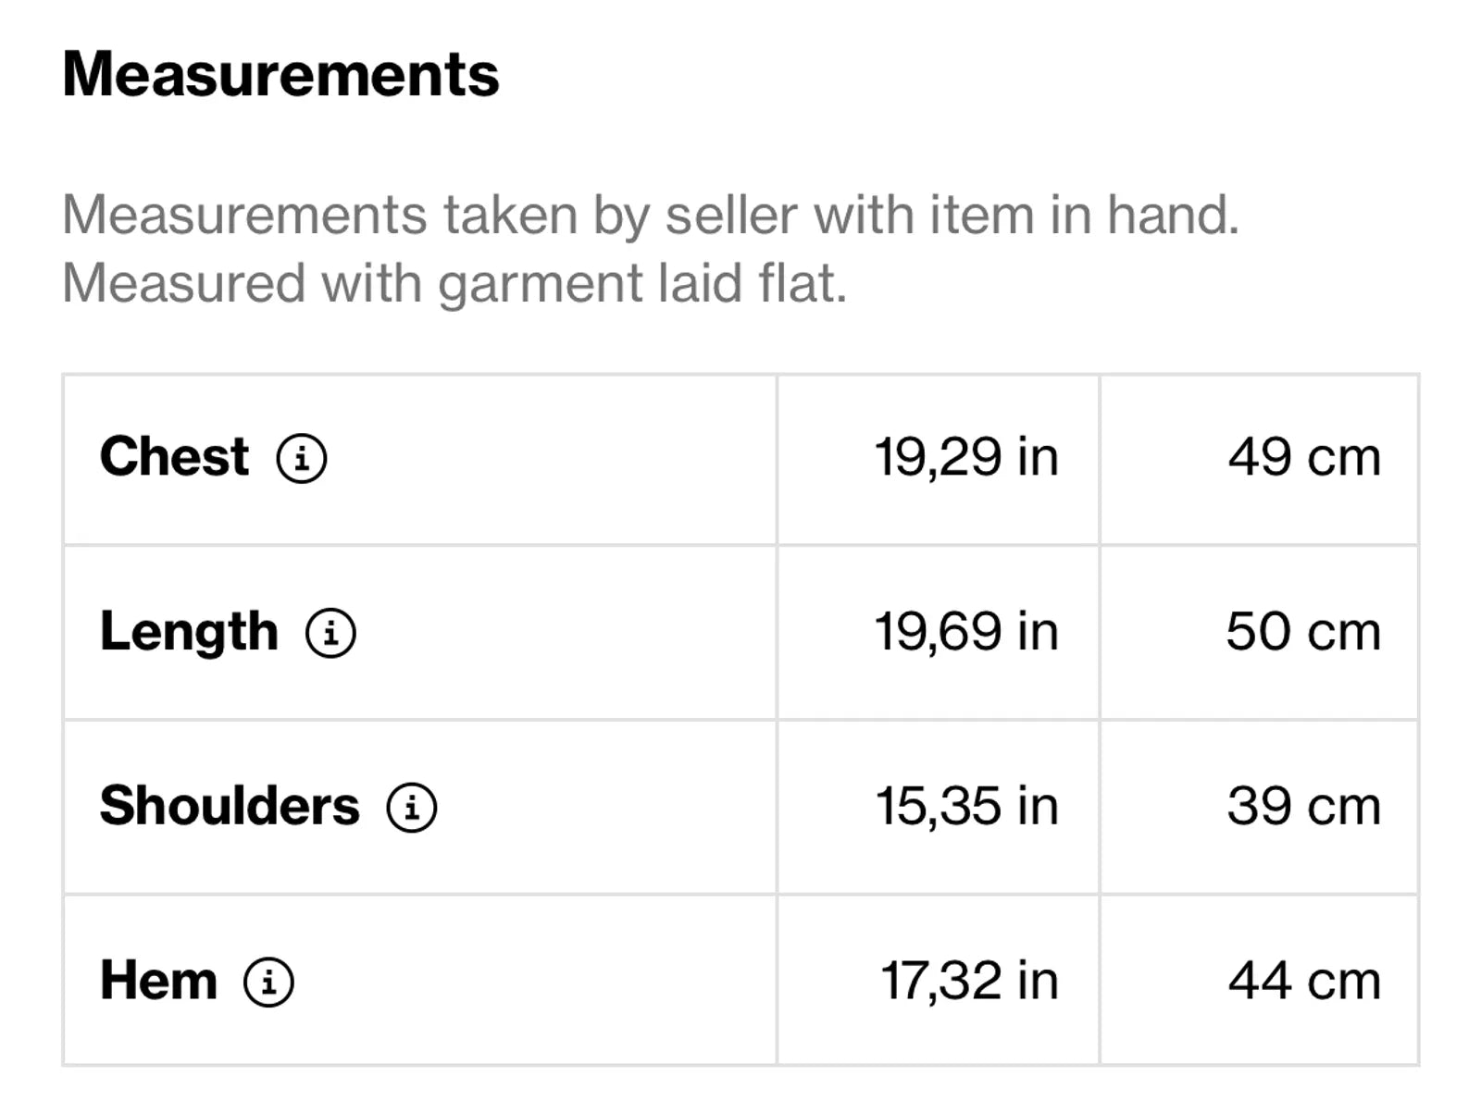
Task: Click the 39 cm shoulders value
Action: [x=1304, y=807]
